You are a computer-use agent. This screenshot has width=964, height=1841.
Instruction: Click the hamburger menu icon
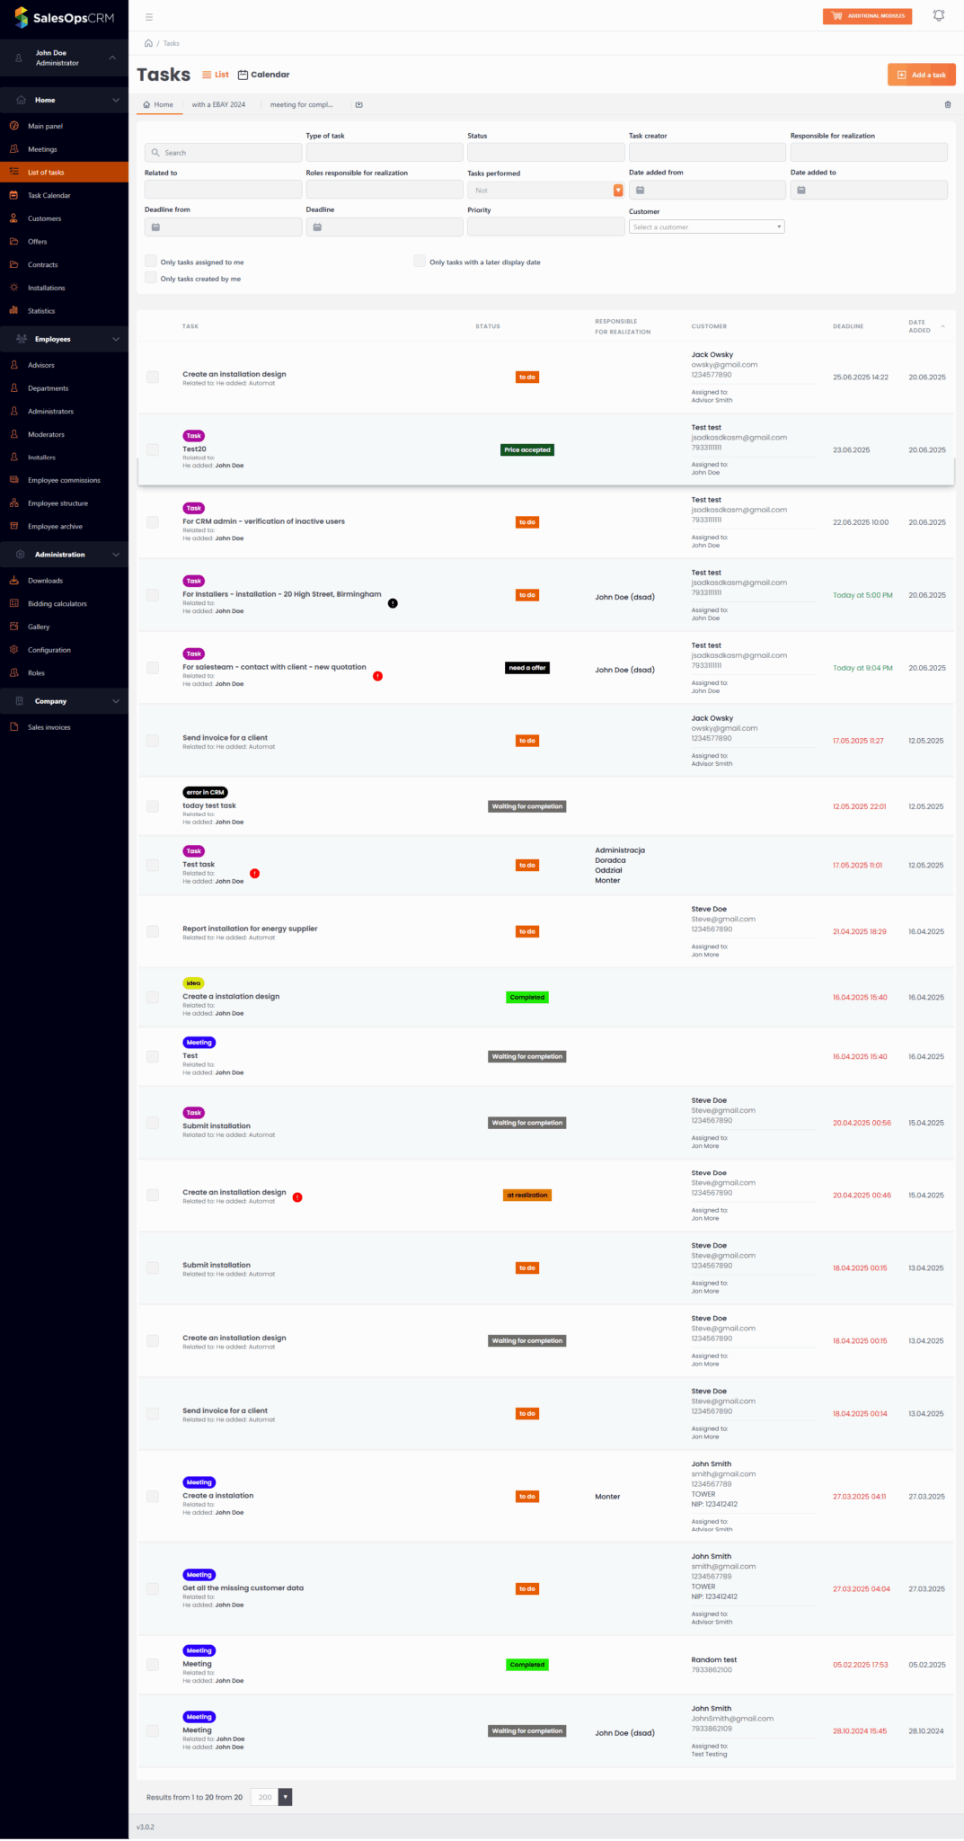149,17
